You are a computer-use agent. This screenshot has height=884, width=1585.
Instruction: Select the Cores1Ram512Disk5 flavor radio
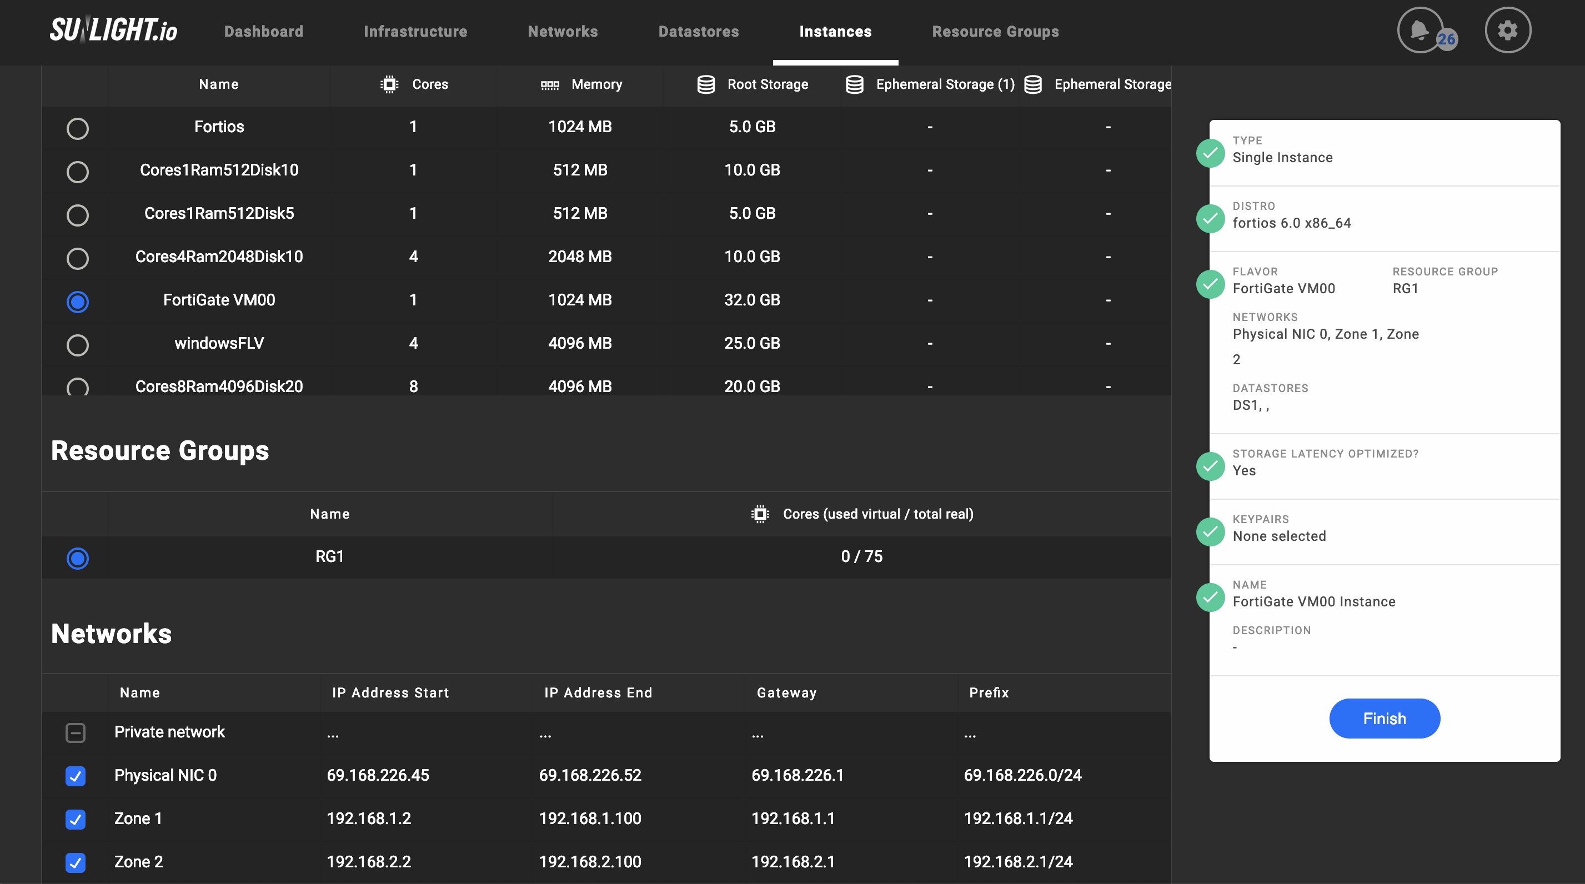78,215
